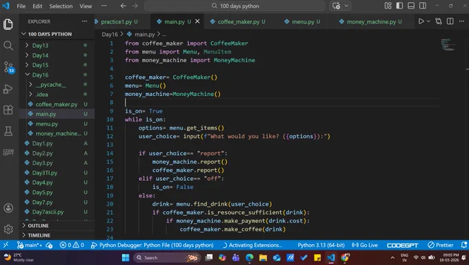
Task: Click CODEGPT status bar item
Action: click(402, 245)
